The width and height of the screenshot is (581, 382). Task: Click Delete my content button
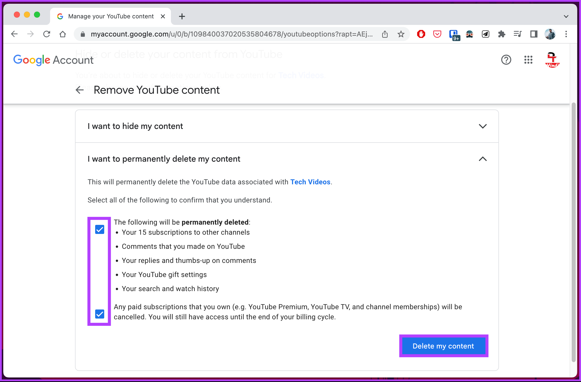pyautogui.click(x=443, y=346)
